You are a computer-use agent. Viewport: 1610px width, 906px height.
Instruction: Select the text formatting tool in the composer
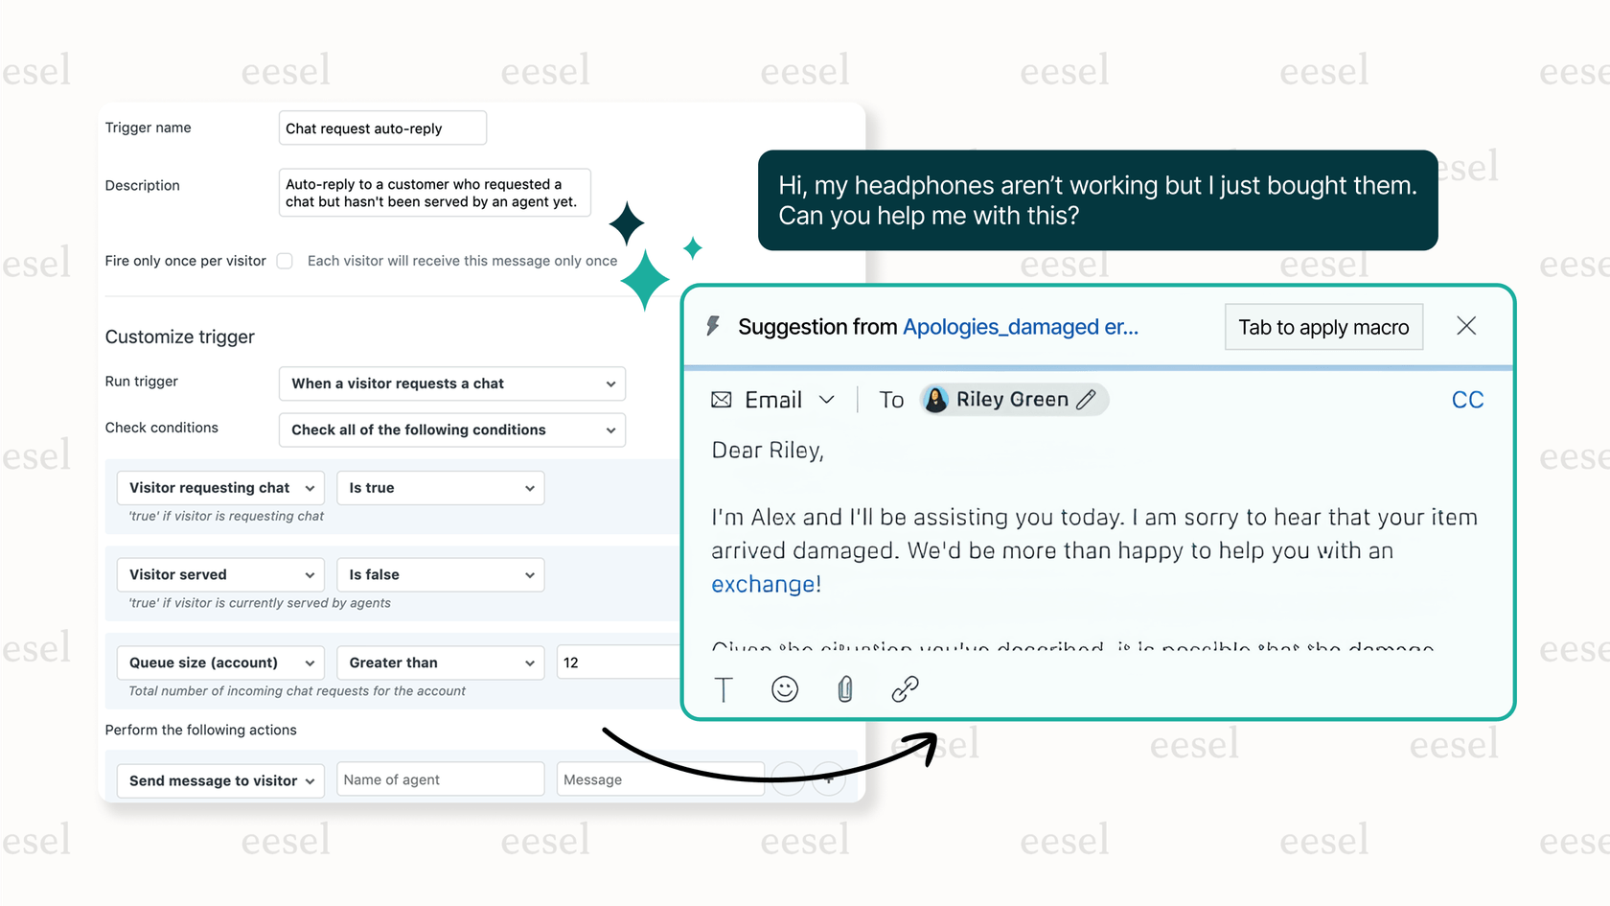pyautogui.click(x=724, y=689)
